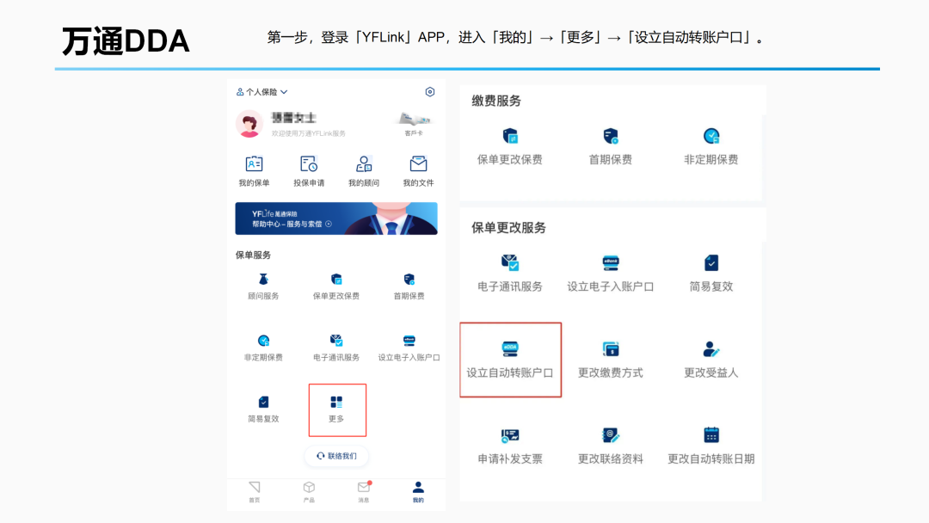Tap the 联络我们 button

(336, 456)
